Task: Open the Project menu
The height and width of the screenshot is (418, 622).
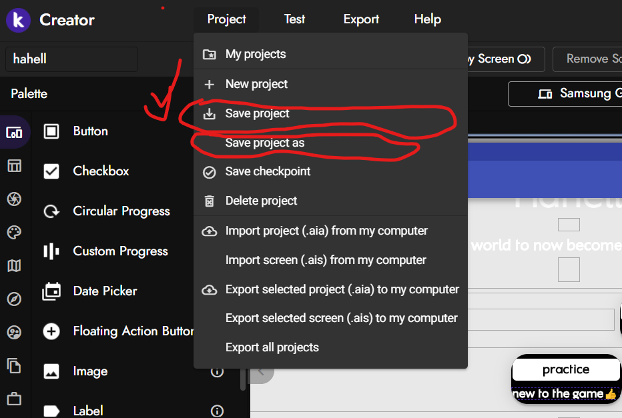Action: pos(226,19)
